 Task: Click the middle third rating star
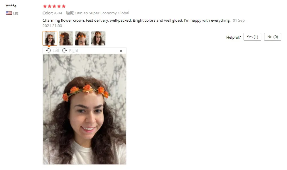tap(54, 6)
